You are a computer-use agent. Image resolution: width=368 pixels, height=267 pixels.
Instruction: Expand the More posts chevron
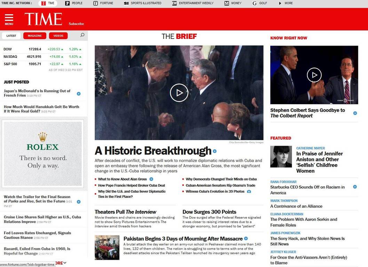click(65, 263)
